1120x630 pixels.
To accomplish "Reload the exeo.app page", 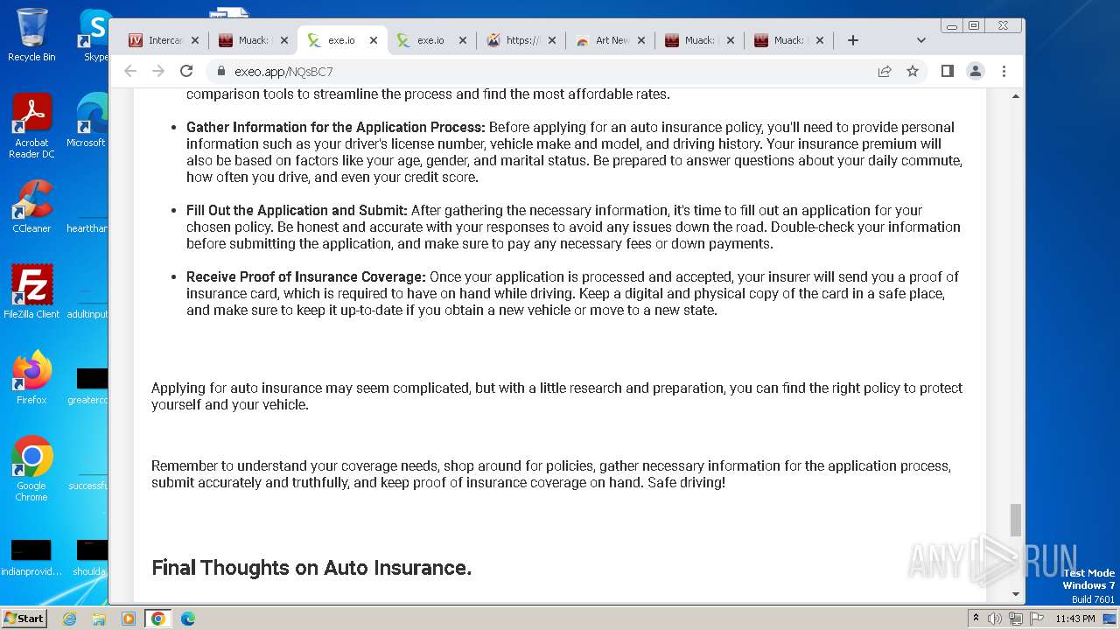I will click(186, 71).
